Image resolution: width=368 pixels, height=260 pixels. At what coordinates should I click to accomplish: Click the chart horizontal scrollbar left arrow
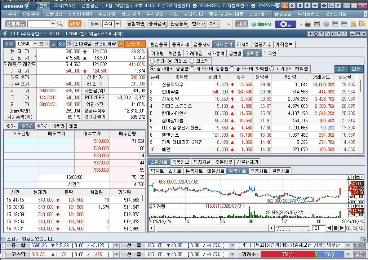point(151,228)
